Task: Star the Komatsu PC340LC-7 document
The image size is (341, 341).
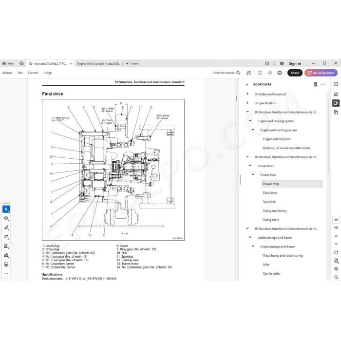Action: coord(31,63)
